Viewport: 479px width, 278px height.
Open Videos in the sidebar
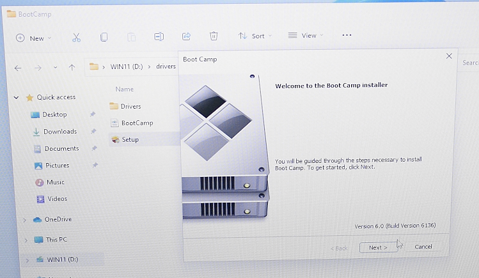(x=57, y=199)
